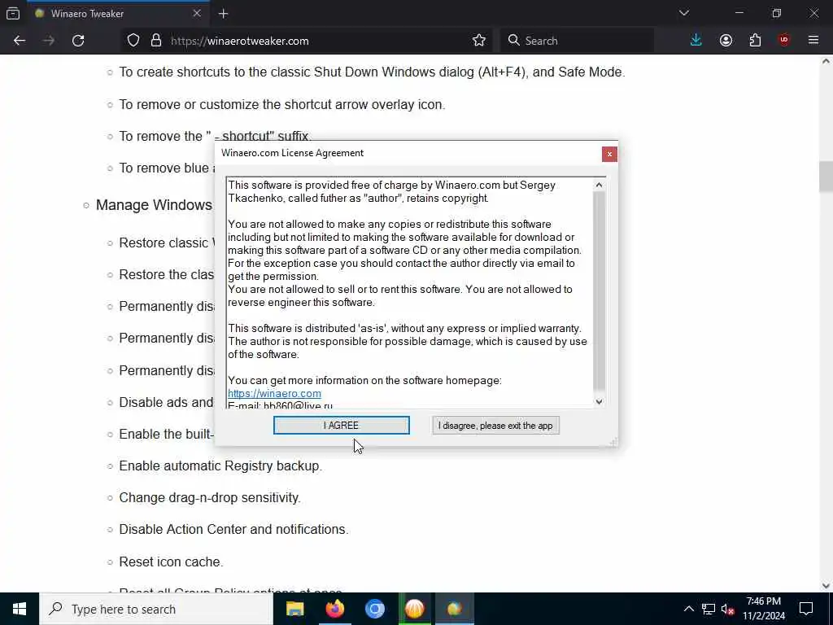Open a new browser tab
The height and width of the screenshot is (625, 833).
tap(223, 14)
